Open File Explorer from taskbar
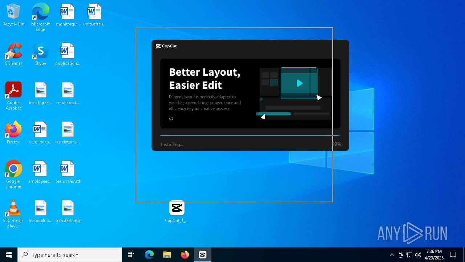This screenshot has width=465, height=262. (167, 255)
